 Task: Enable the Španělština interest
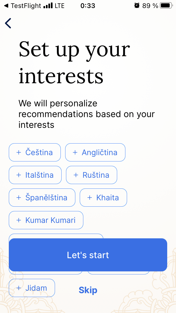(42, 198)
